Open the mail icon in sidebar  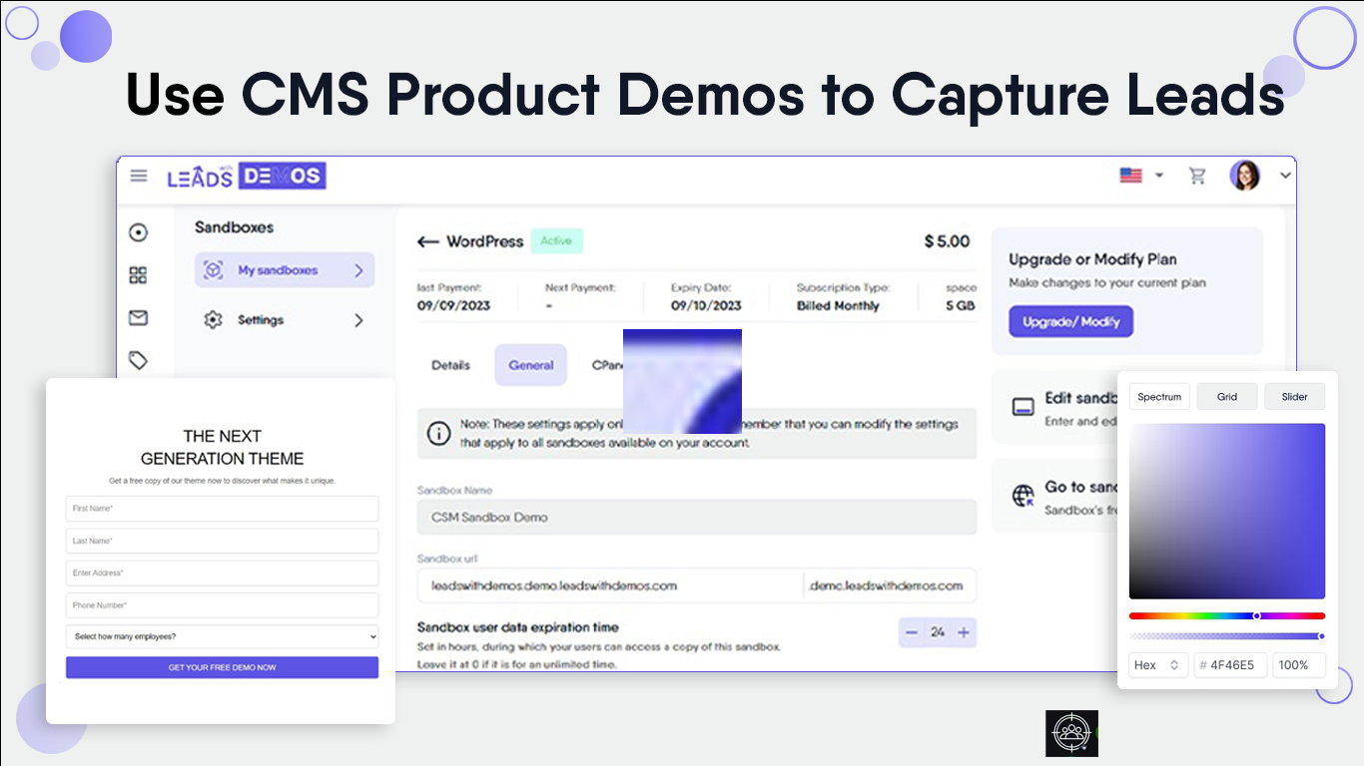click(139, 318)
